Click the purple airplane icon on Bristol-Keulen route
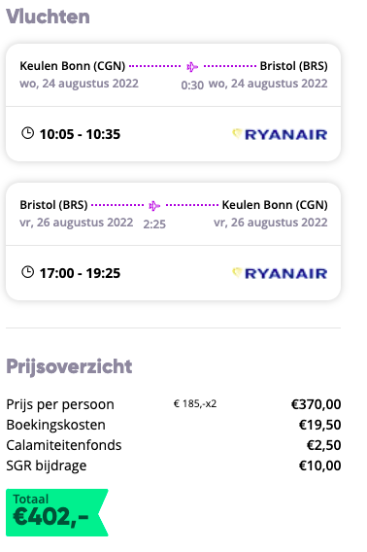The image size is (367, 552). [x=154, y=206]
